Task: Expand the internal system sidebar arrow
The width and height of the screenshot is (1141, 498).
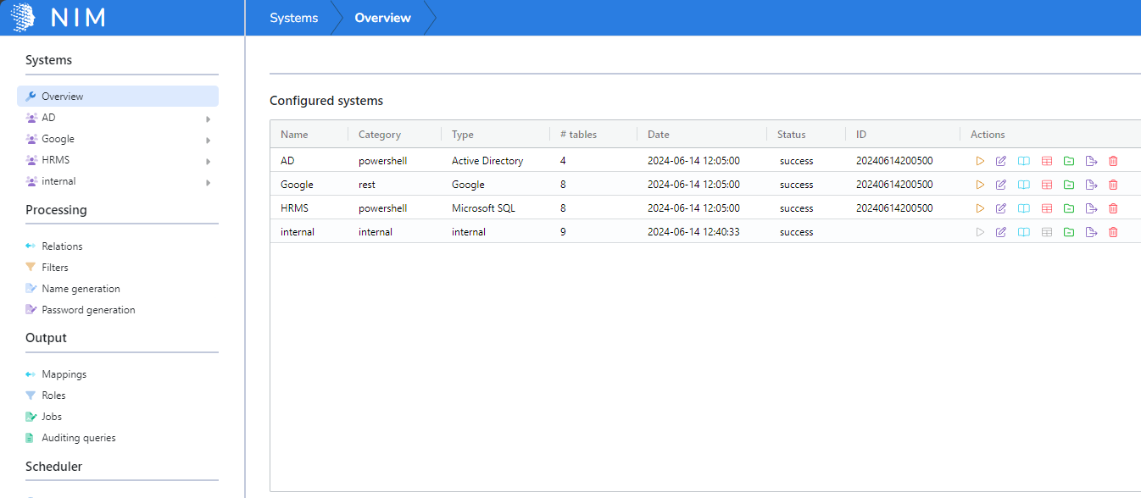Action: click(x=208, y=182)
